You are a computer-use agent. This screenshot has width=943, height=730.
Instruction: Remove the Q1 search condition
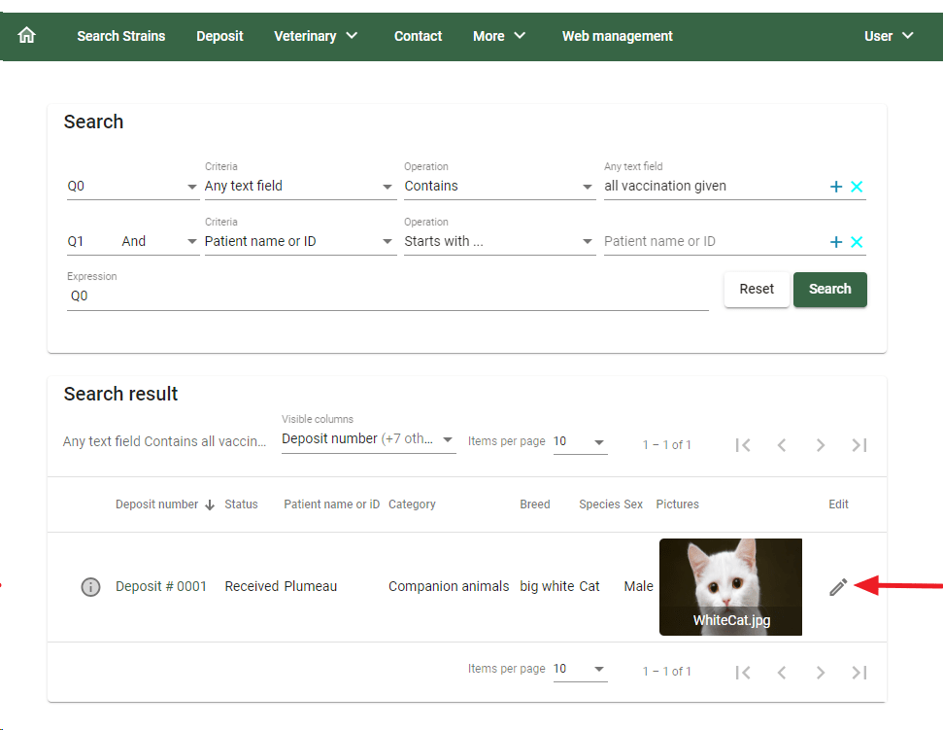click(857, 242)
